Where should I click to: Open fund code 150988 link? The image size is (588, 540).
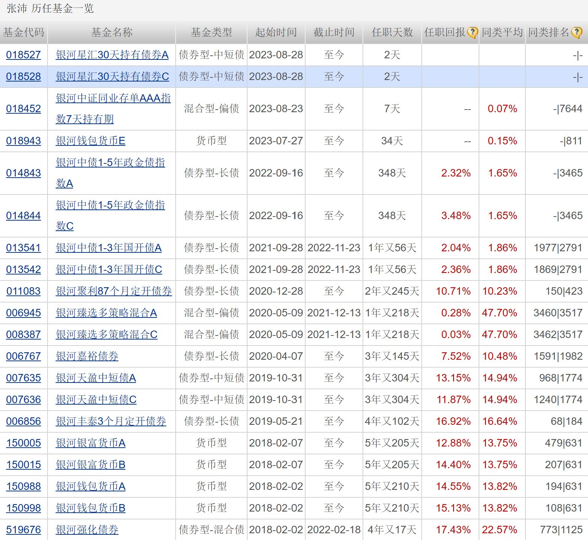coord(23,487)
